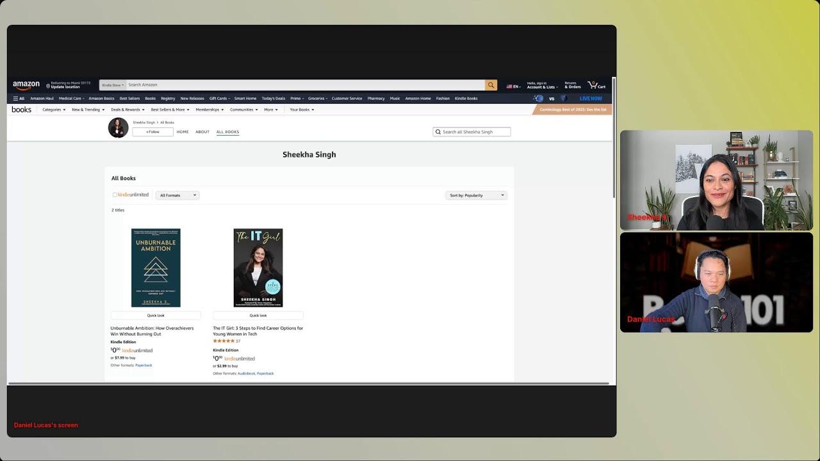Click Audiobook format link for The IT Girl
Screen dimensions: 820x461
[246, 373]
